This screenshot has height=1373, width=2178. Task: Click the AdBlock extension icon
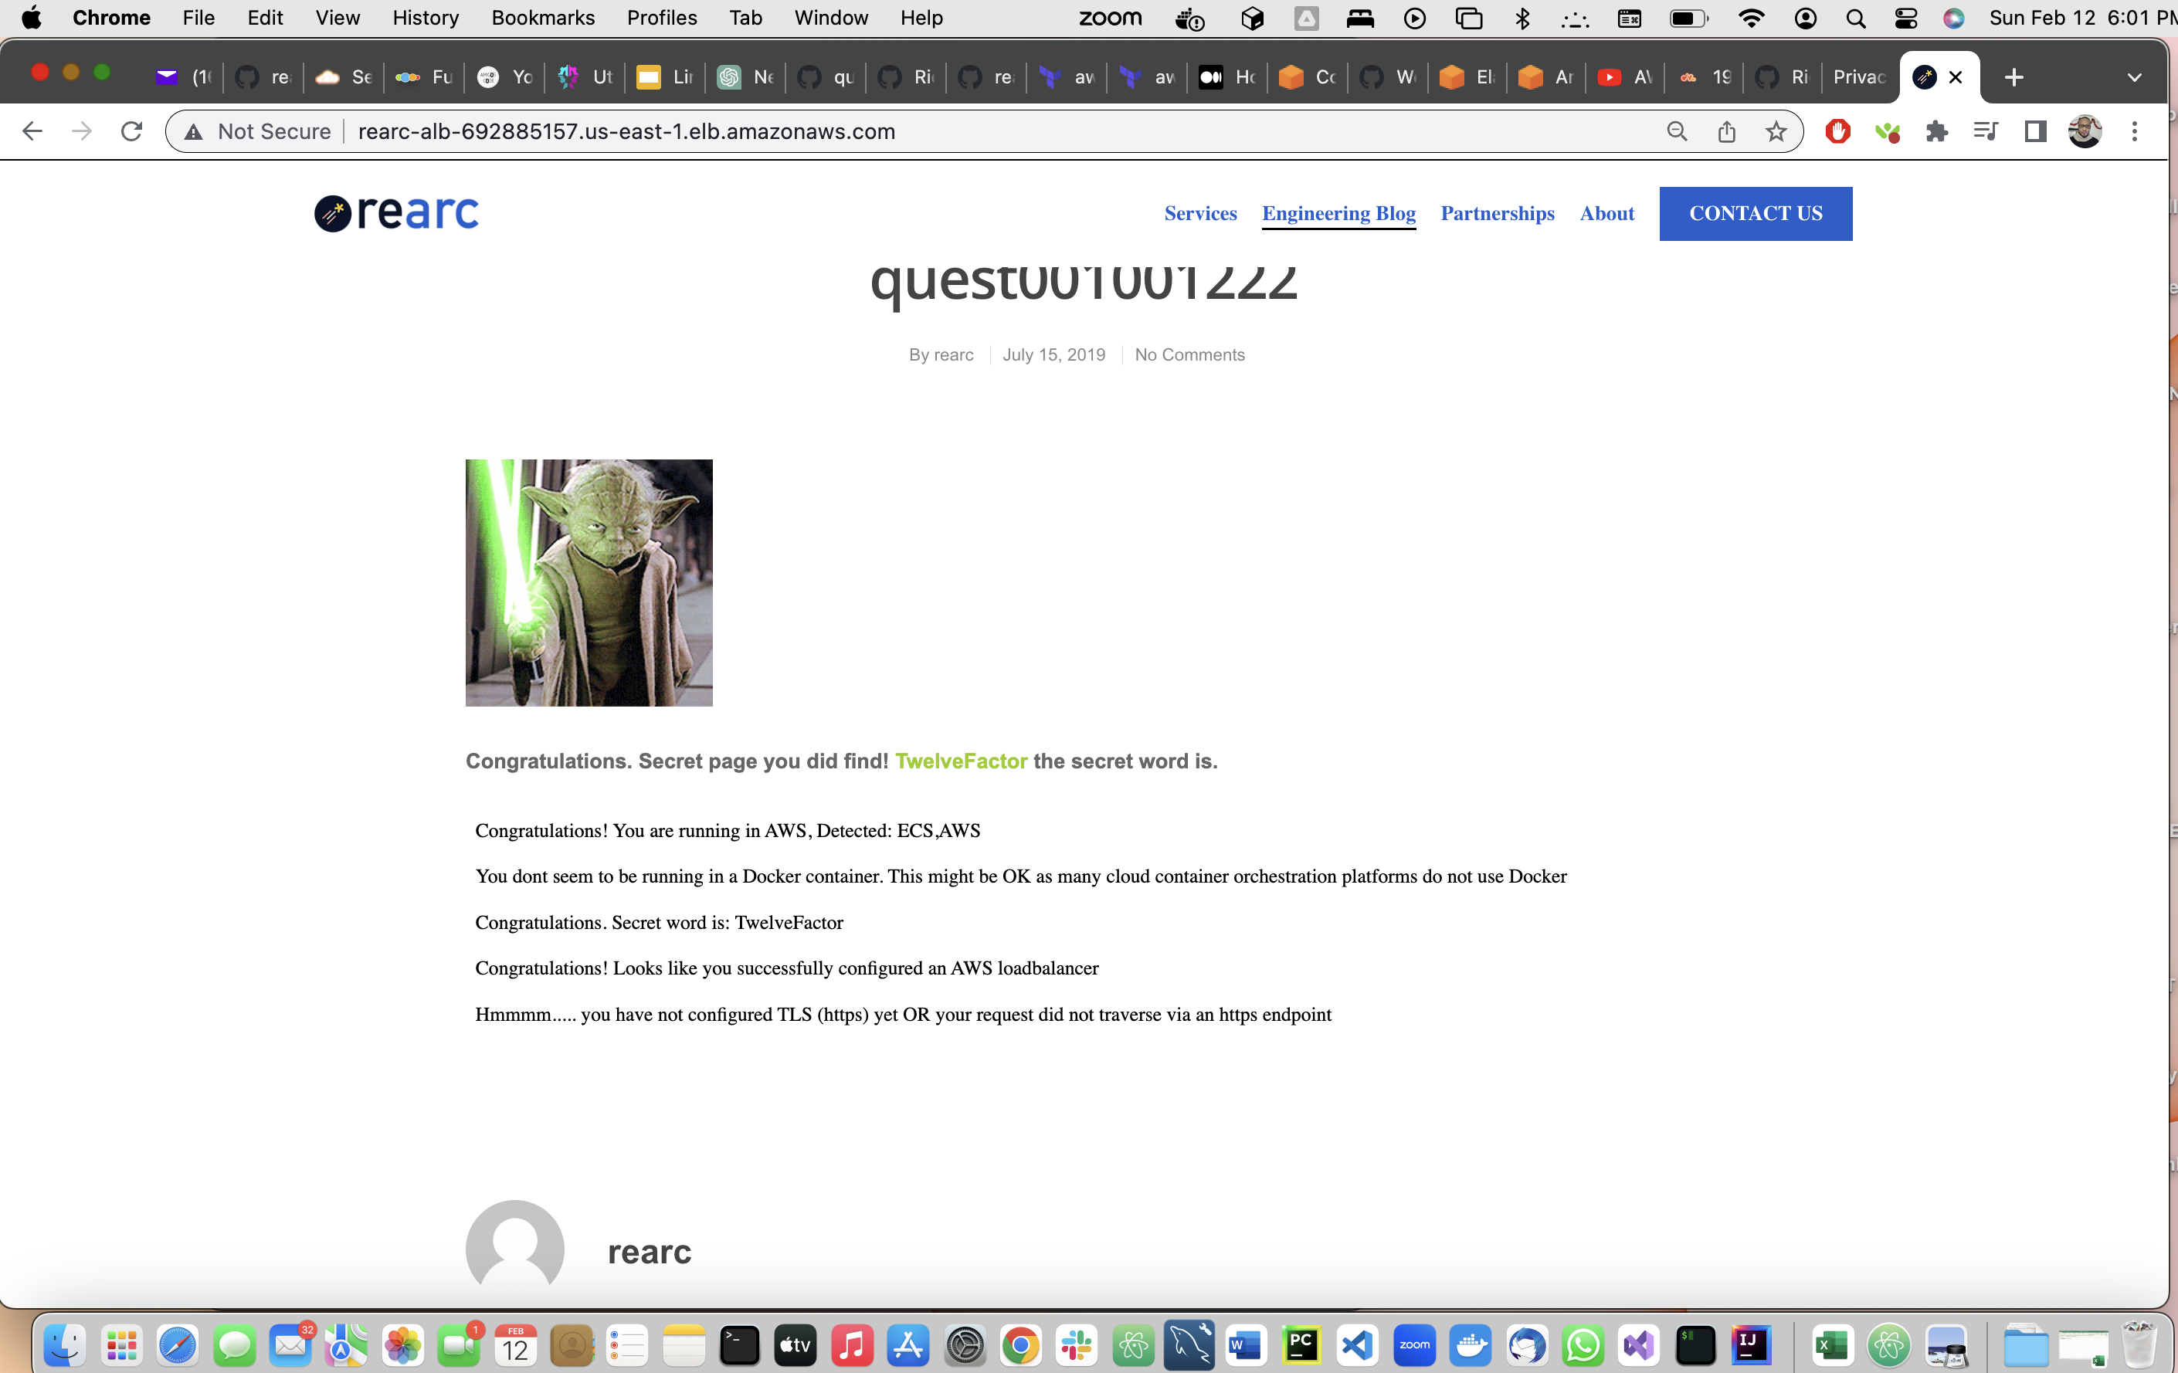tap(1838, 131)
